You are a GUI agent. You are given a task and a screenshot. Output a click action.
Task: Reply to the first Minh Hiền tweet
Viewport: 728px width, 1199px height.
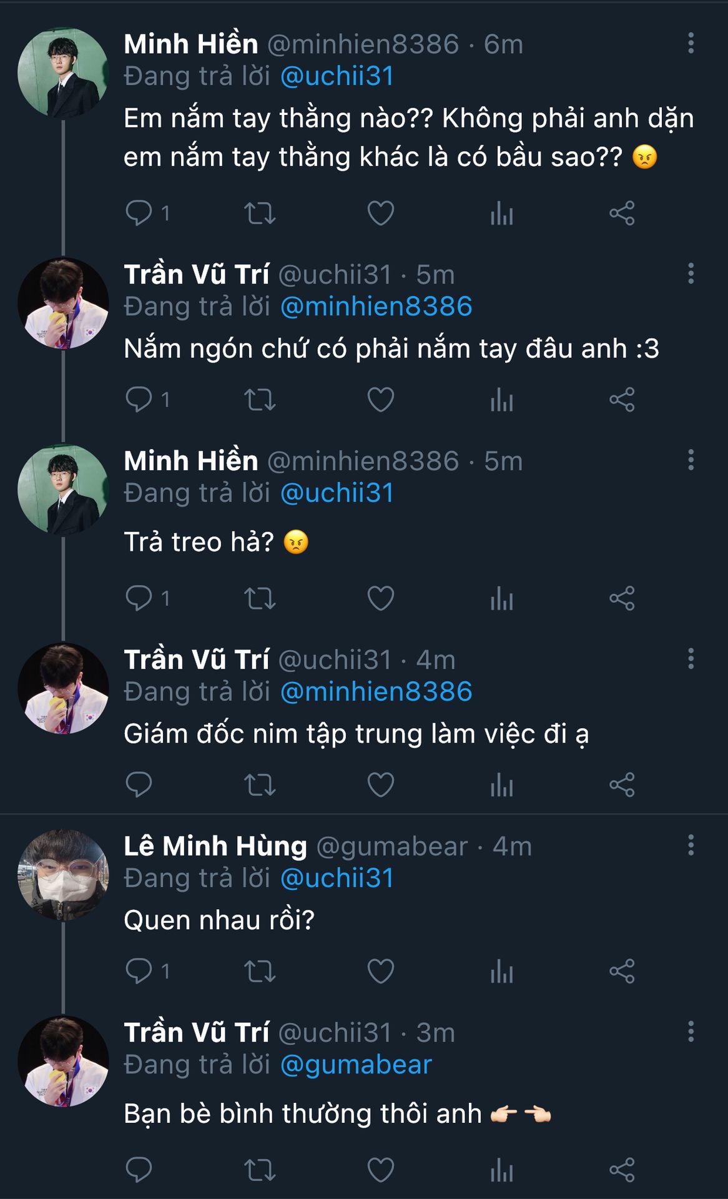point(139,213)
